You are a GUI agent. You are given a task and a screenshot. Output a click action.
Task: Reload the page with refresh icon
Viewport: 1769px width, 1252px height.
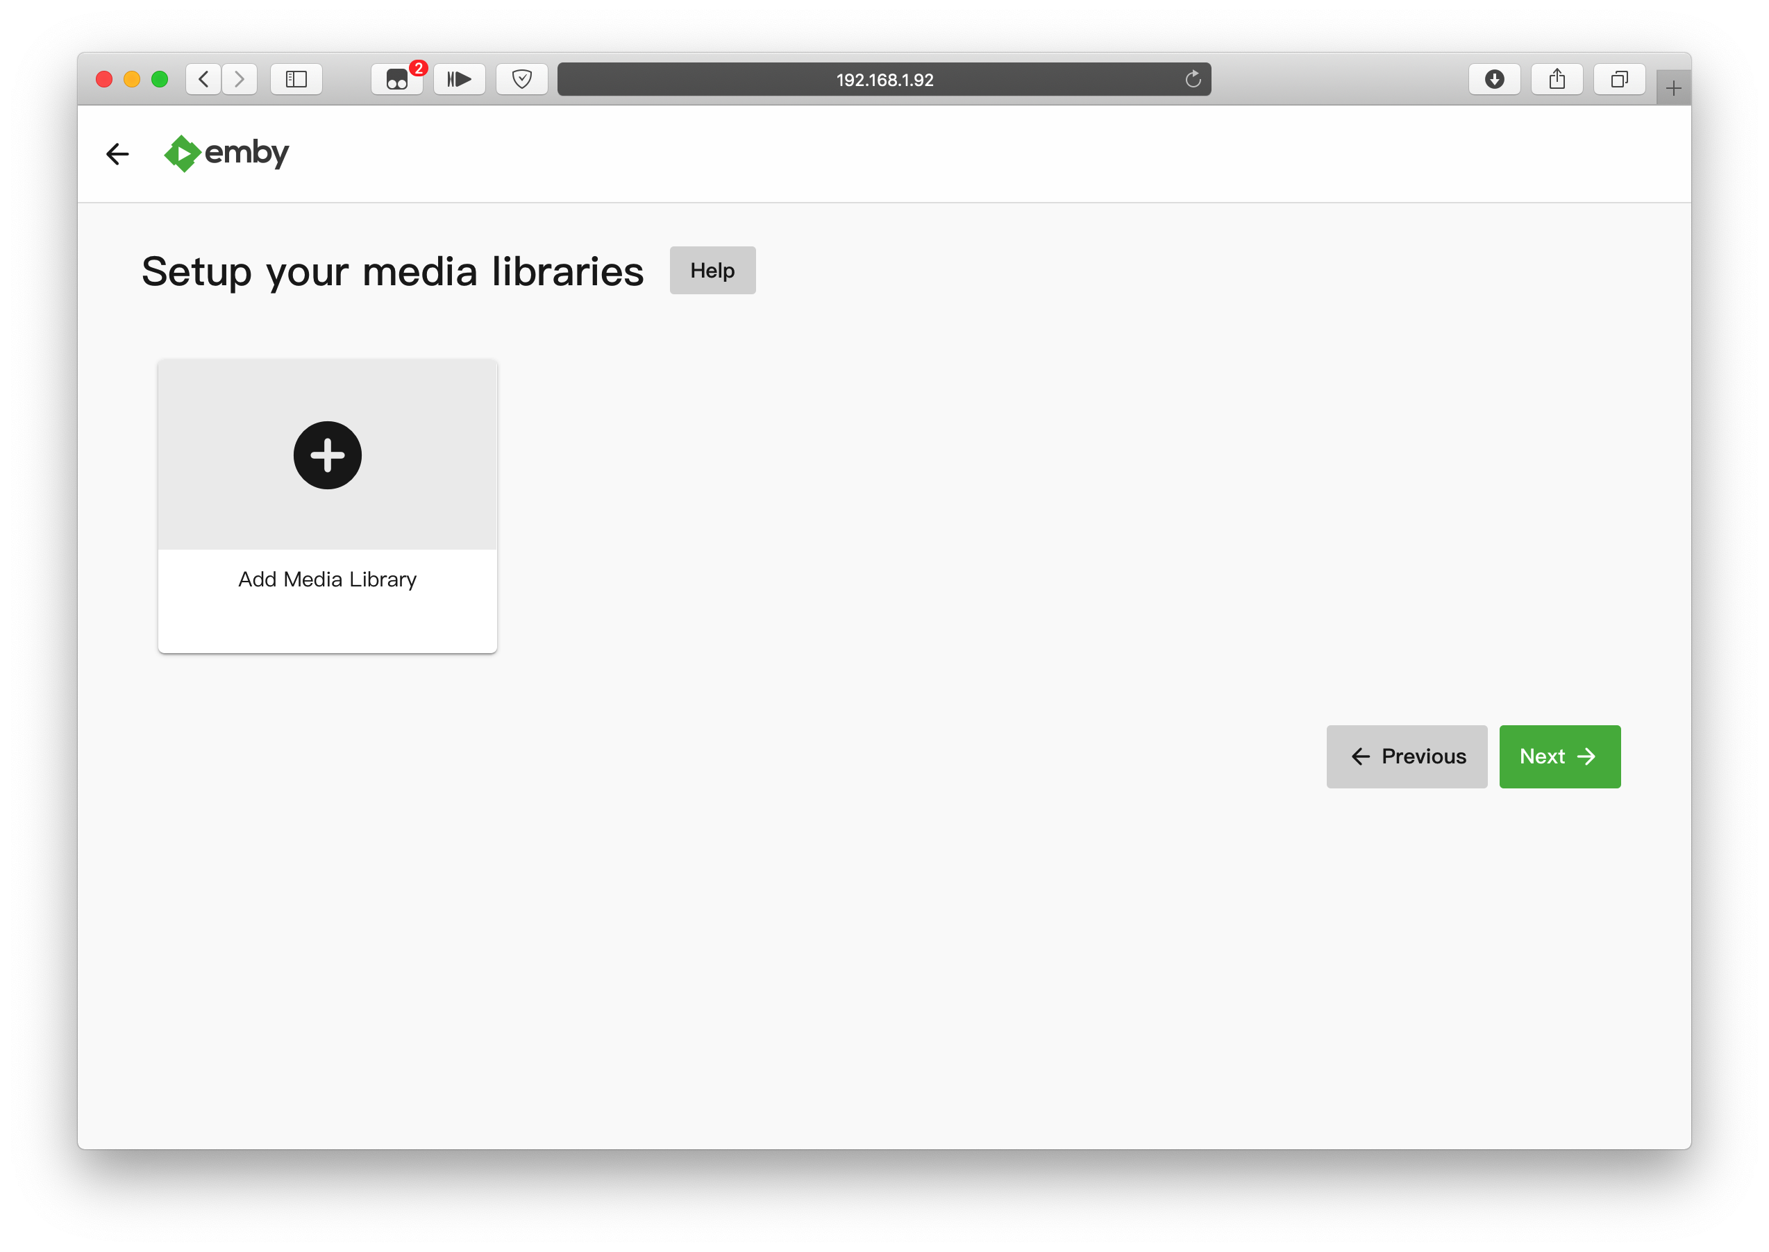pos(1192,79)
